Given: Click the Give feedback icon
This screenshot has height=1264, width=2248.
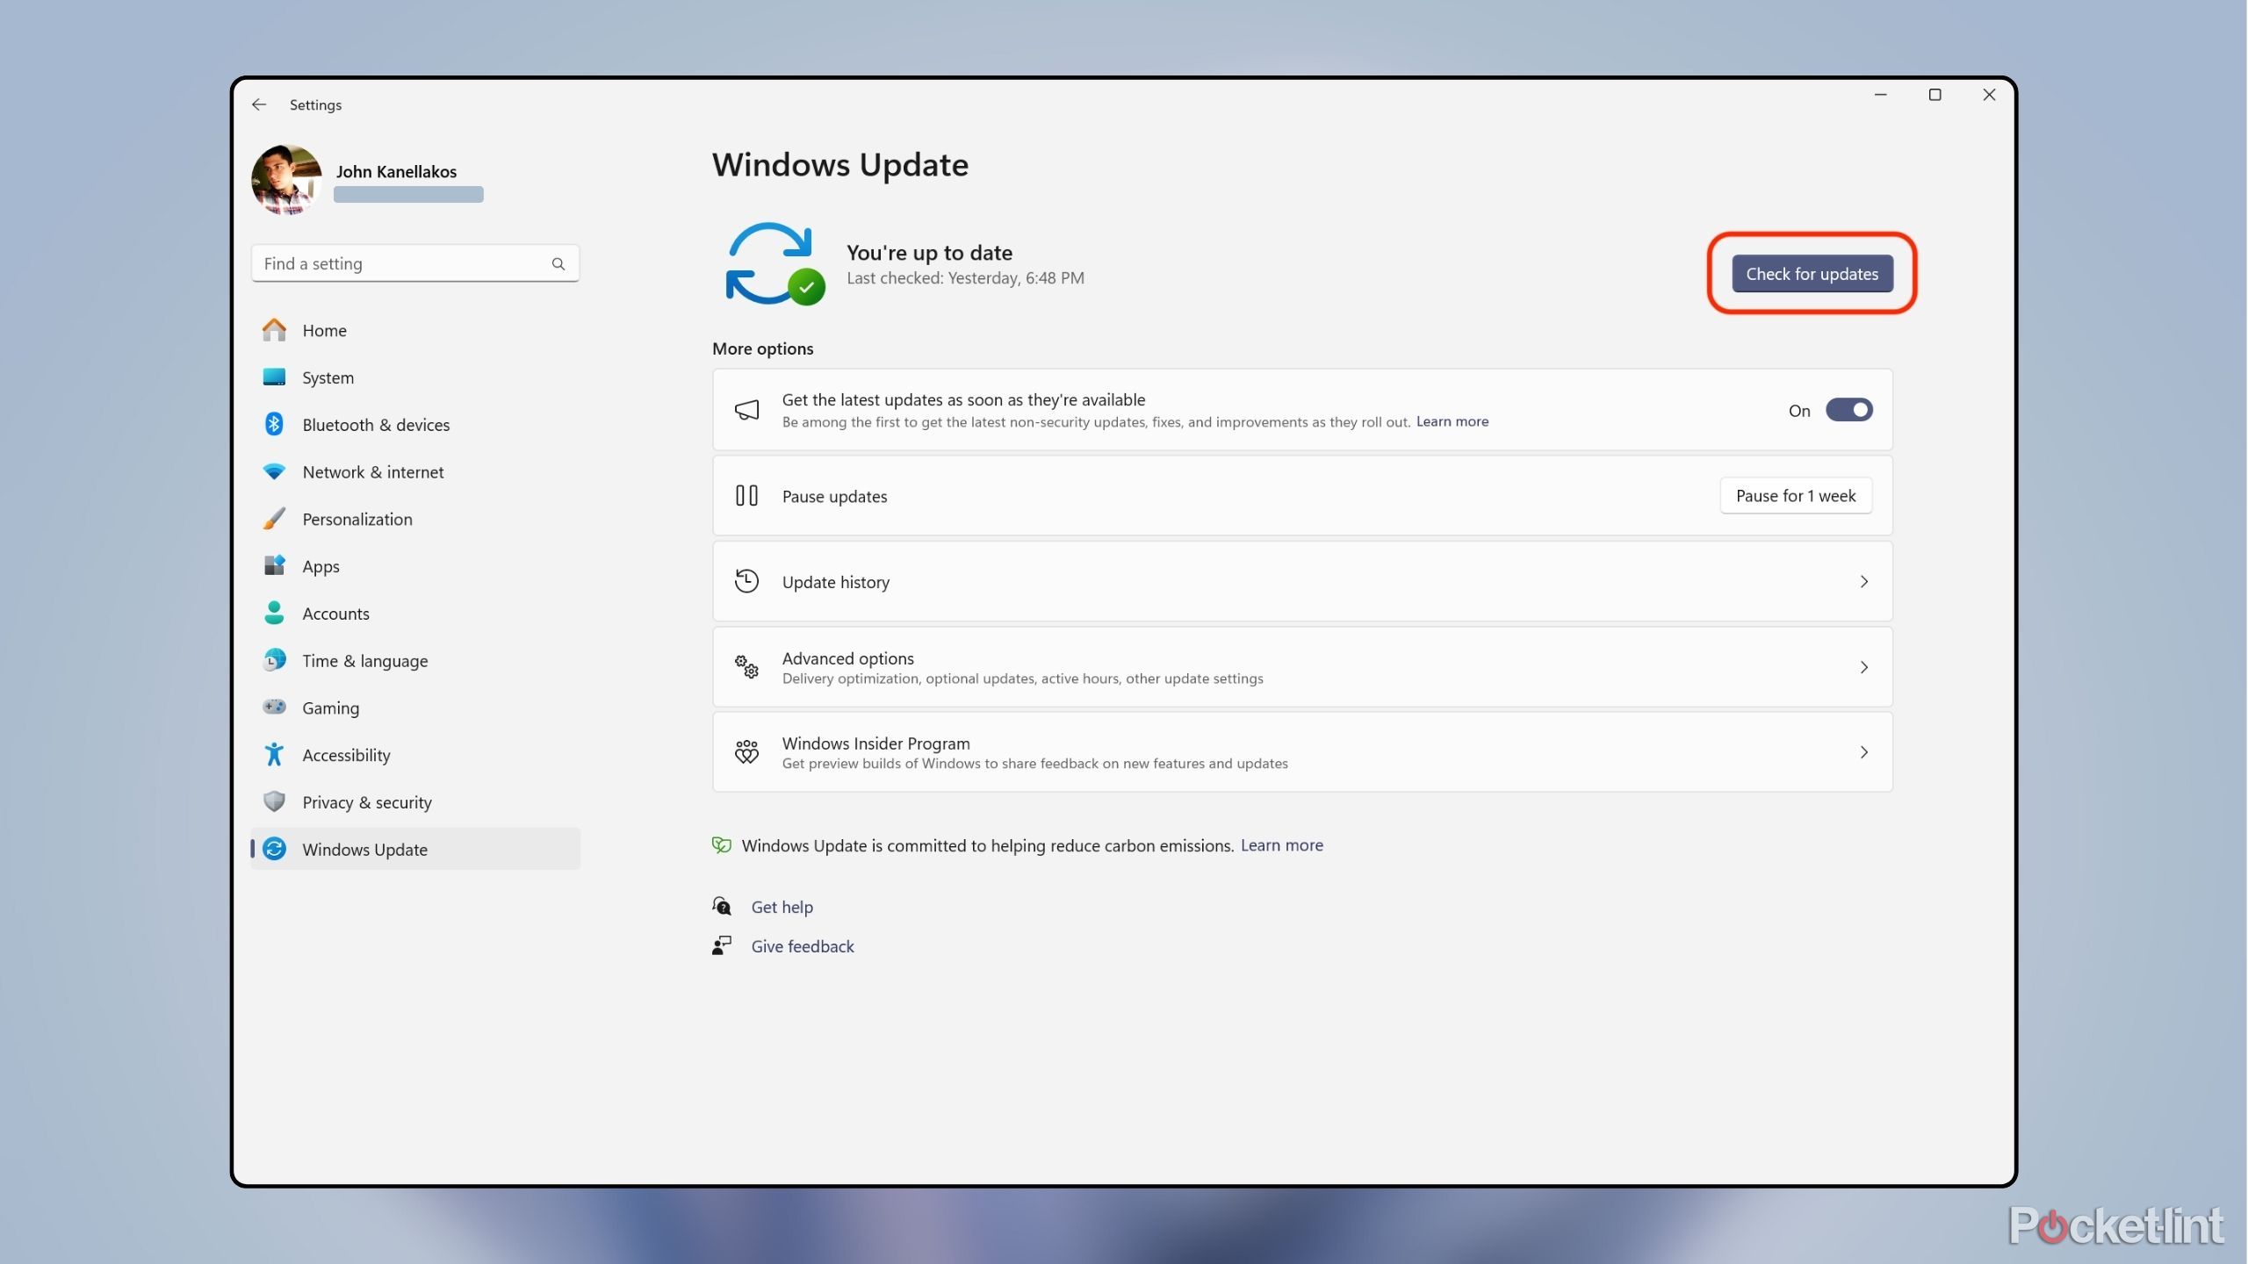Looking at the screenshot, I should click(722, 945).
